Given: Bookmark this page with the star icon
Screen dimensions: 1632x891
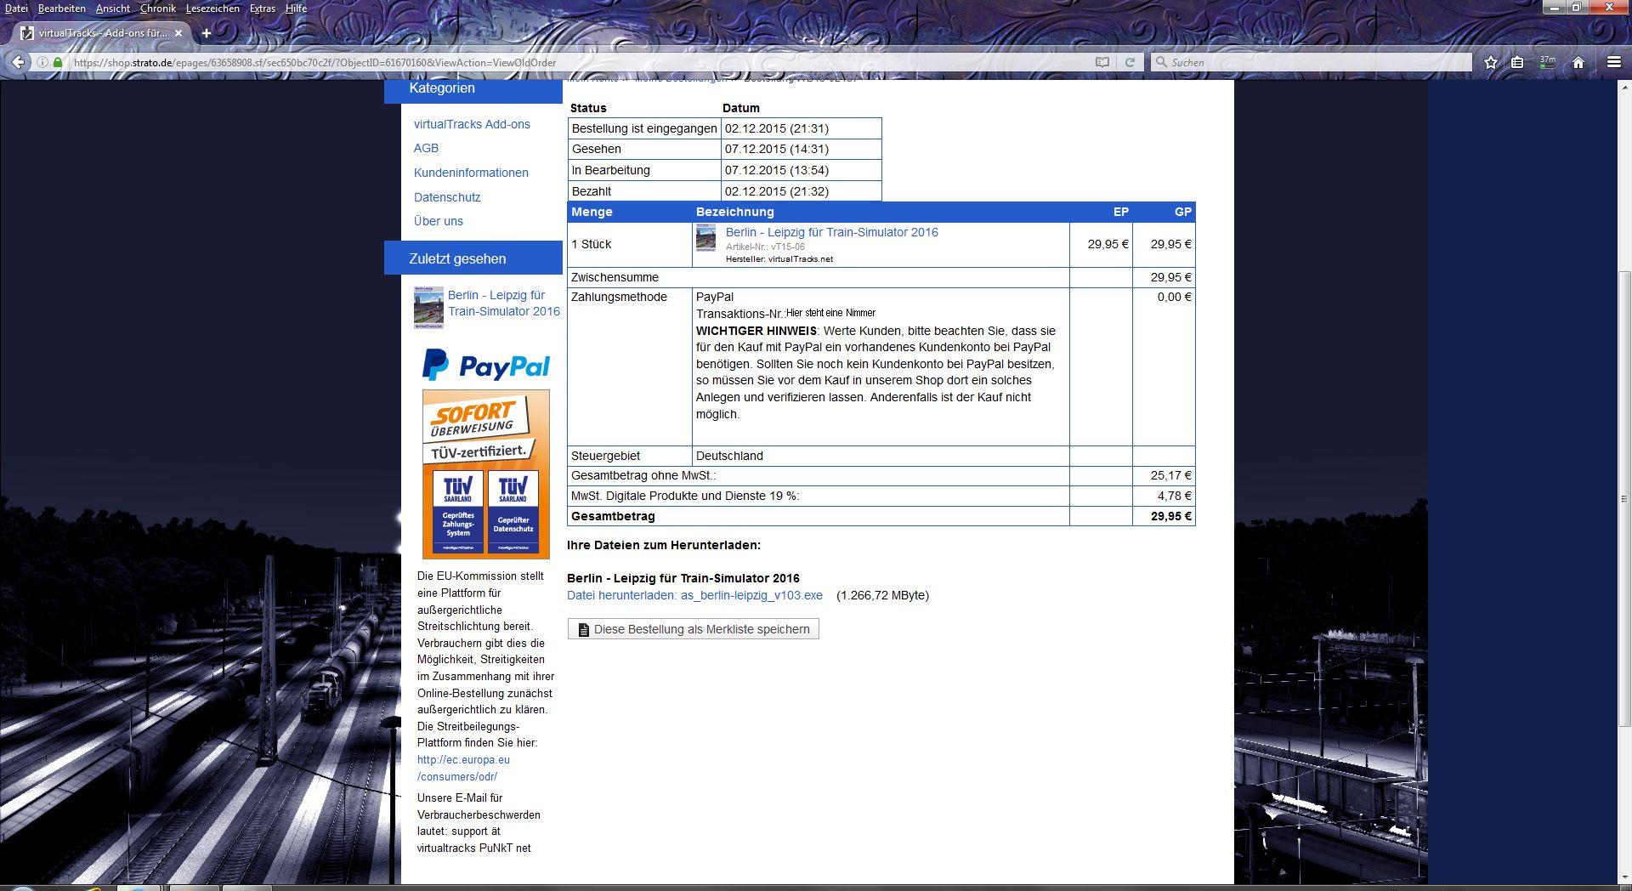Looking at the screenshot, I should [x=1491, y=62].
